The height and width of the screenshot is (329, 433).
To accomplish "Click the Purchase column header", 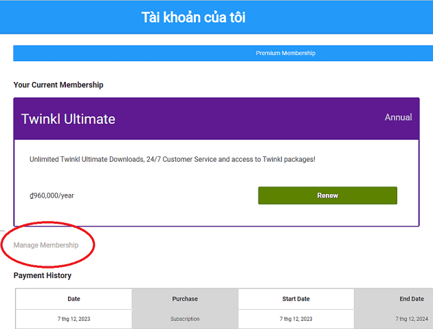I will click(185, 299).
